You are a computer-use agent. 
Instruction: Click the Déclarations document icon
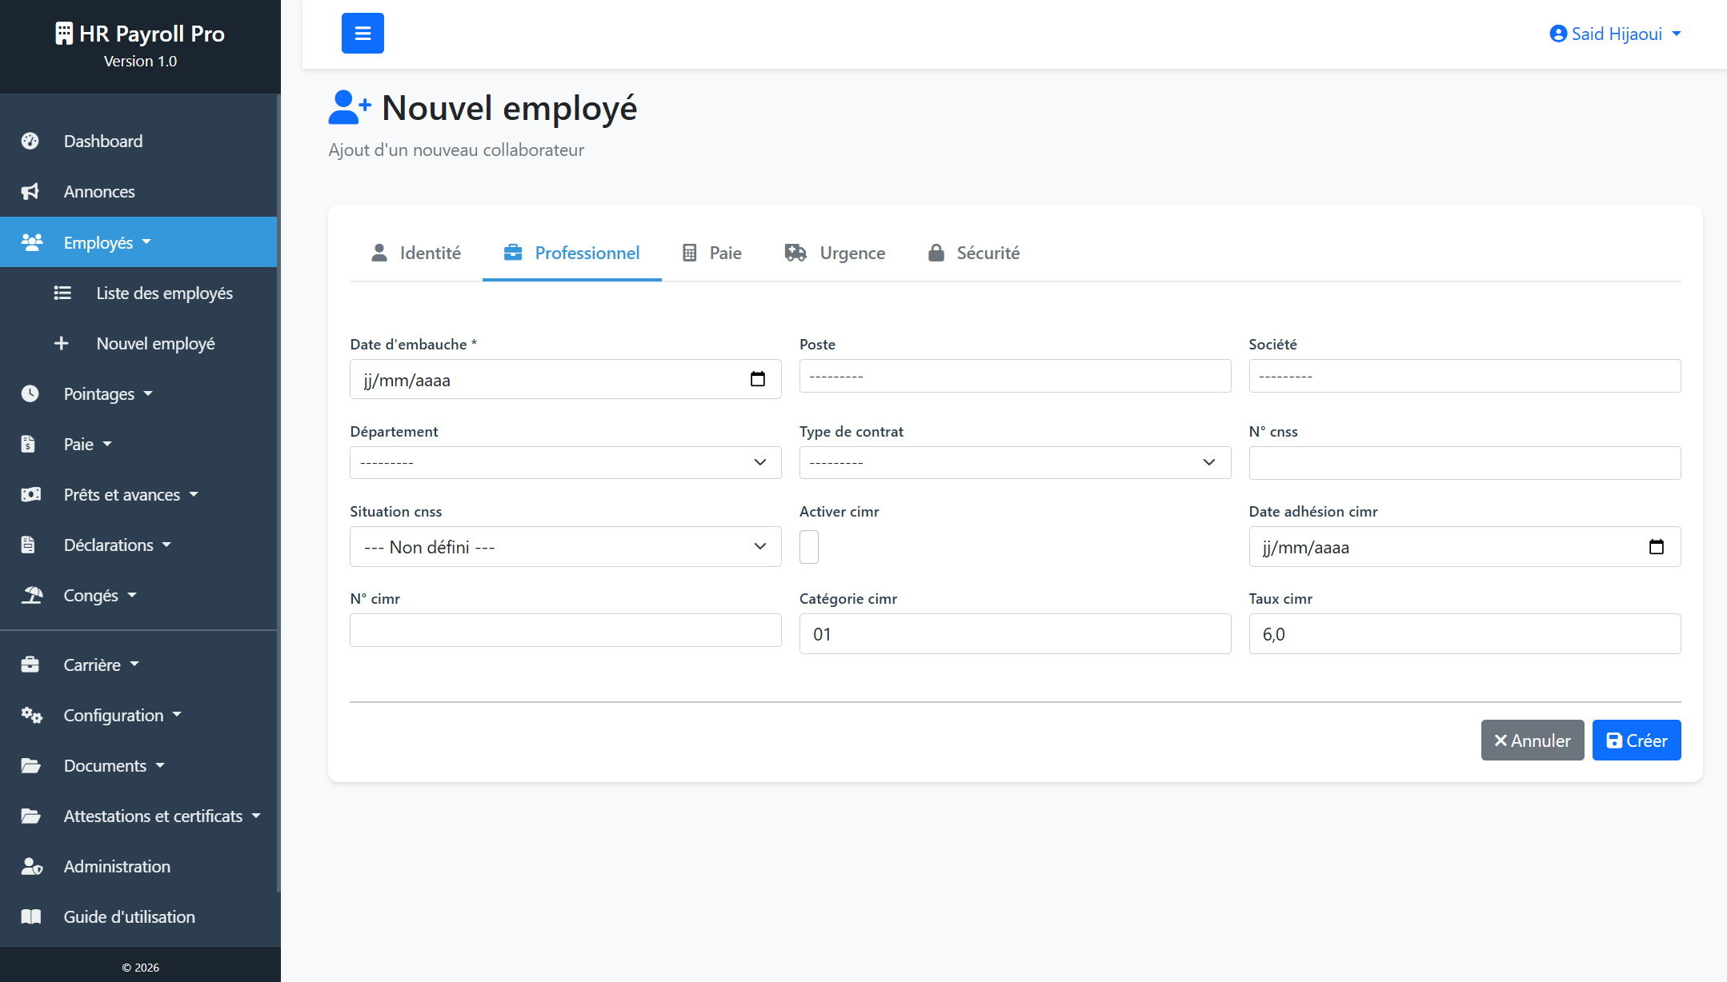(28, 545)
